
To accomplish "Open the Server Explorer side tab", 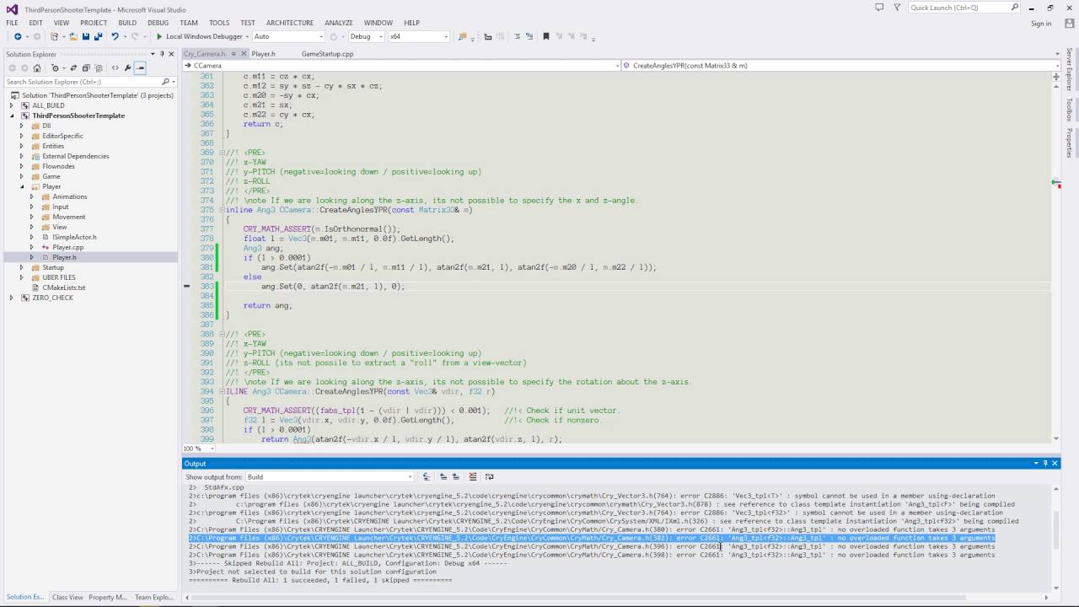I will tap(1069, 69).
